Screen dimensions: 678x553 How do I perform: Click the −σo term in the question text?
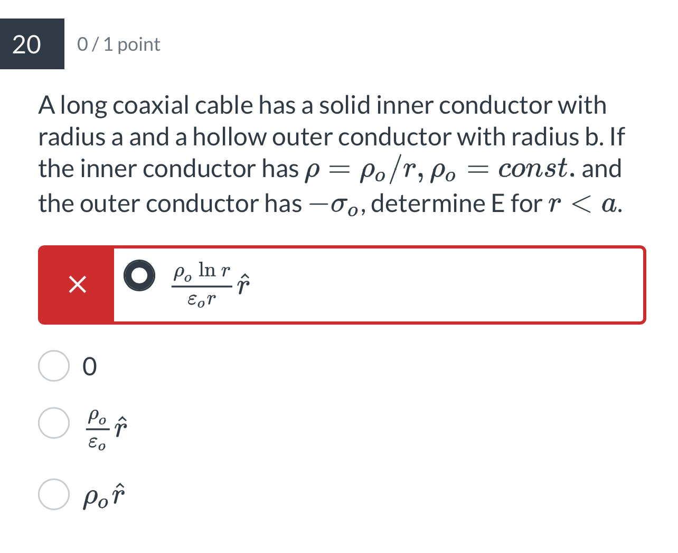tap(332, 203)
